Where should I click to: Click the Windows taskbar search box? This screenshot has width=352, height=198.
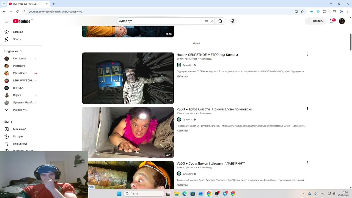click(x=144, y=194)
